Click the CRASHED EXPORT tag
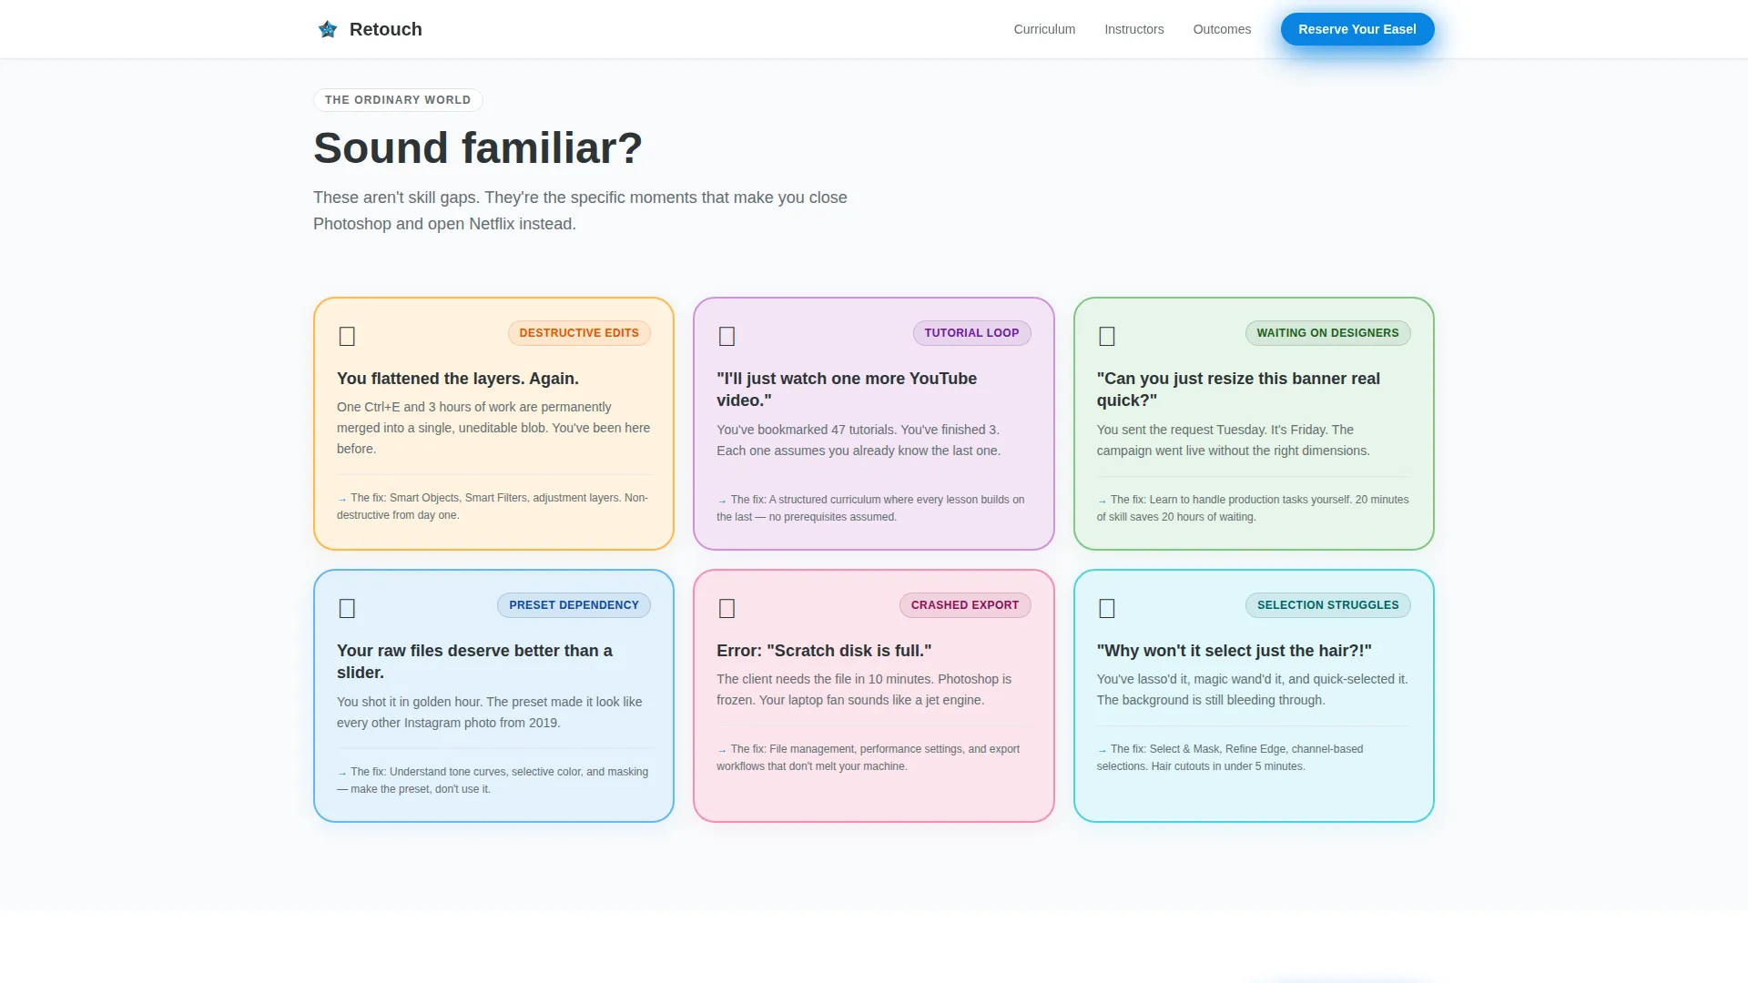1748x983 pixels. coord(965,605)
